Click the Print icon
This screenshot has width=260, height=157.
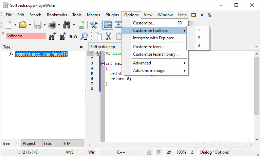(x=52, y=25)
